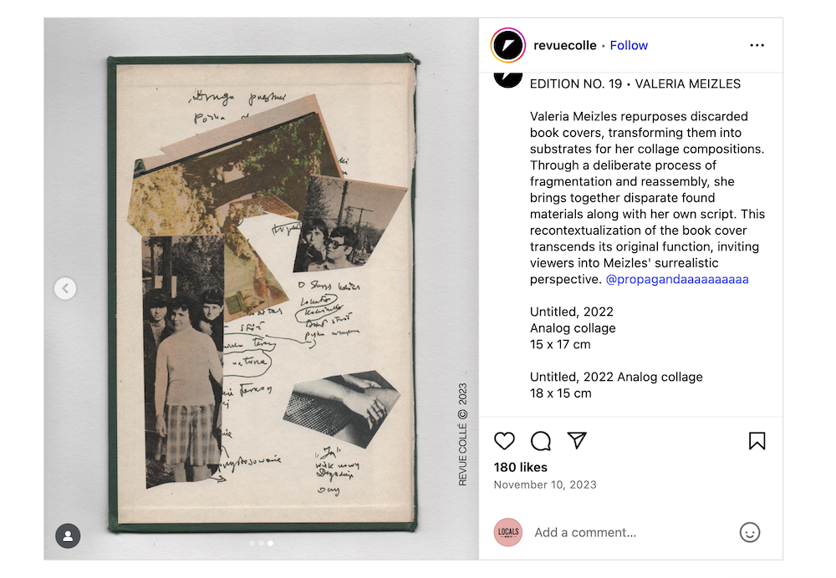This screenshot has height=578, width=836.
Task: Go to the previous carousel image
Action: pos(65,289)
